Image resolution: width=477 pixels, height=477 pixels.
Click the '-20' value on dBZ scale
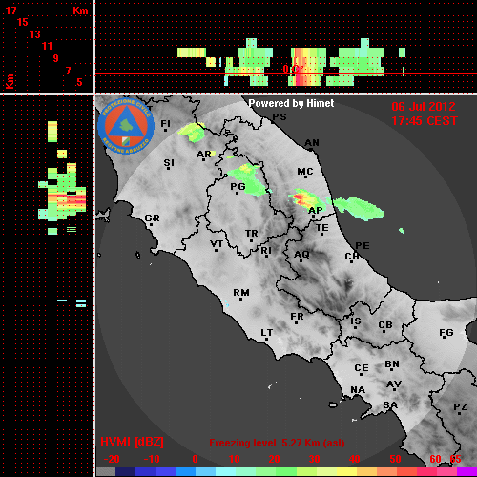(x=112, y=459)
